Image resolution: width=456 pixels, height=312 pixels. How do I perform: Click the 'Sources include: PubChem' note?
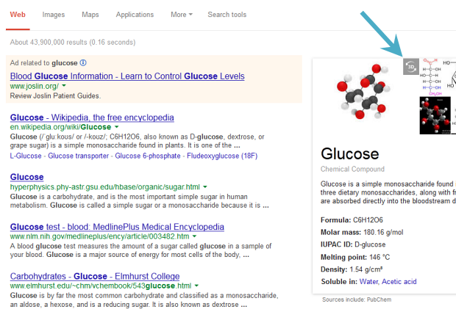pos(357,300)
